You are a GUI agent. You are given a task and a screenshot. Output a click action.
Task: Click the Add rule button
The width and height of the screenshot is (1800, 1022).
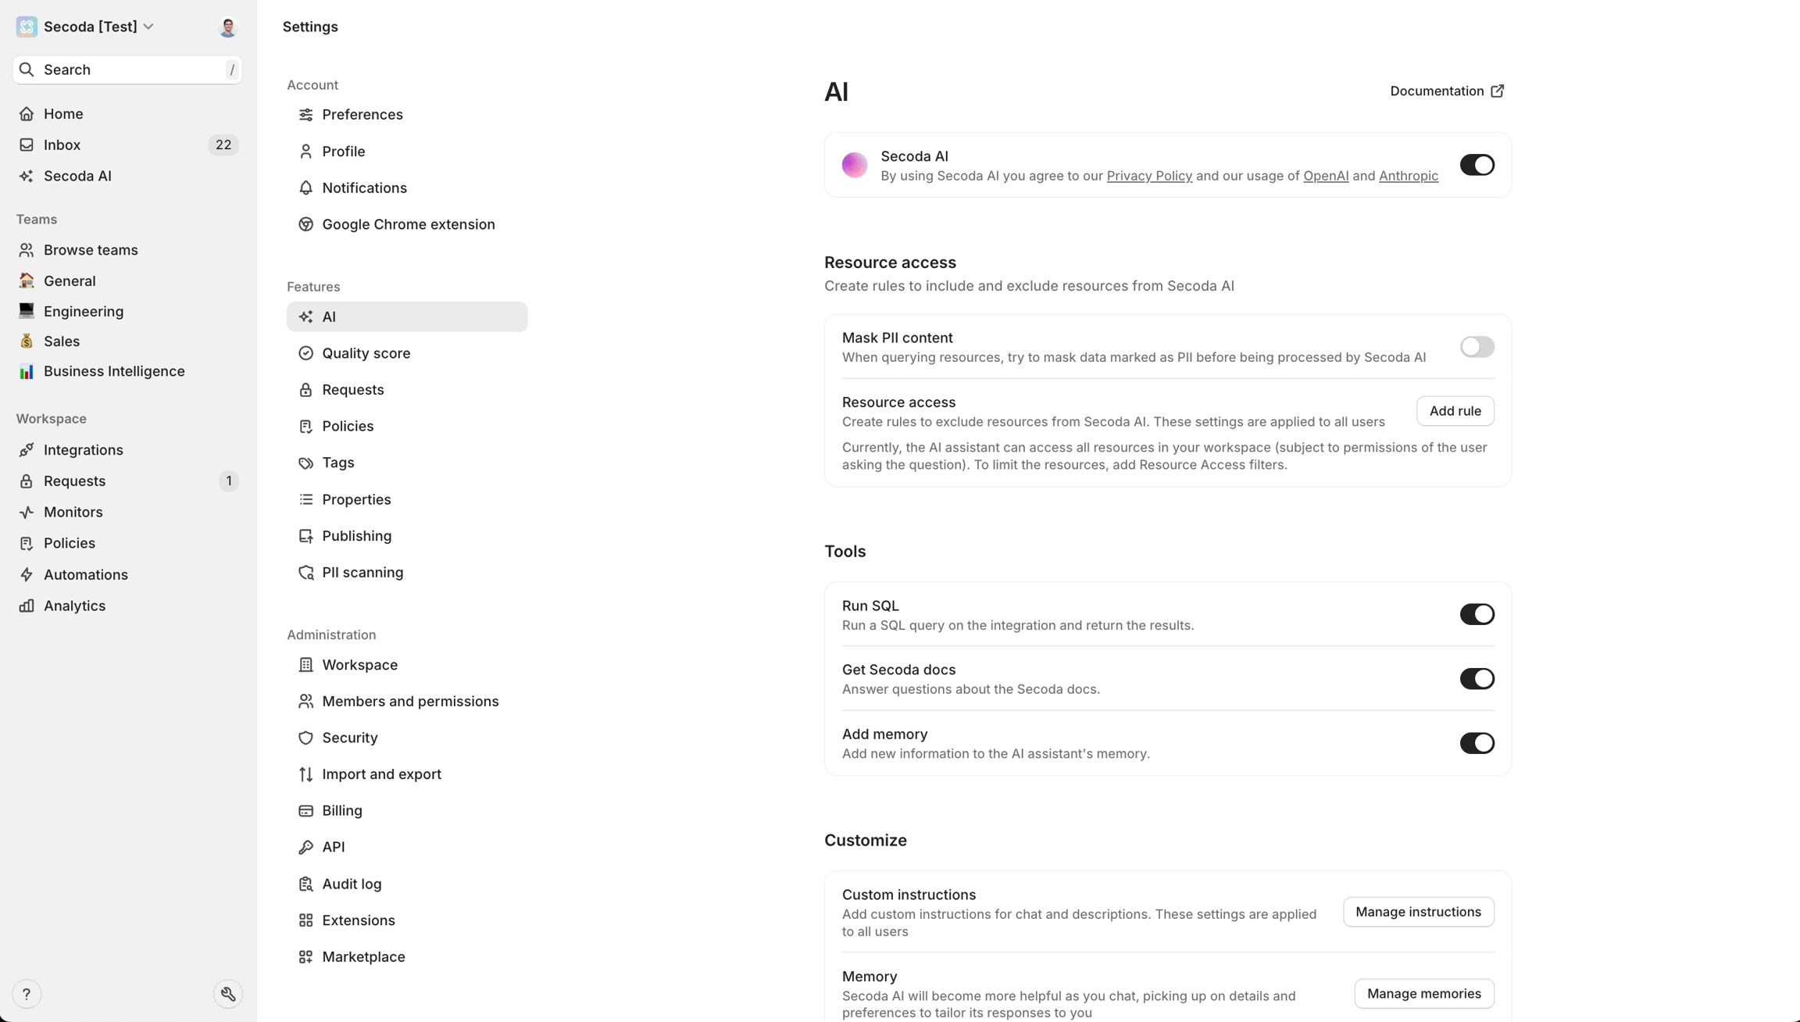pyautogui.click(x=1455, y=411)
